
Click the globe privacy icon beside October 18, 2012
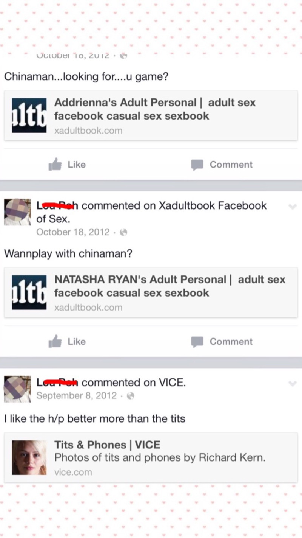123,232
